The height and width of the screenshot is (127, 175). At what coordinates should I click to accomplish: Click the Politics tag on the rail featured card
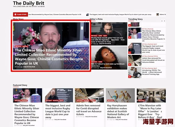tap(93, 101)
